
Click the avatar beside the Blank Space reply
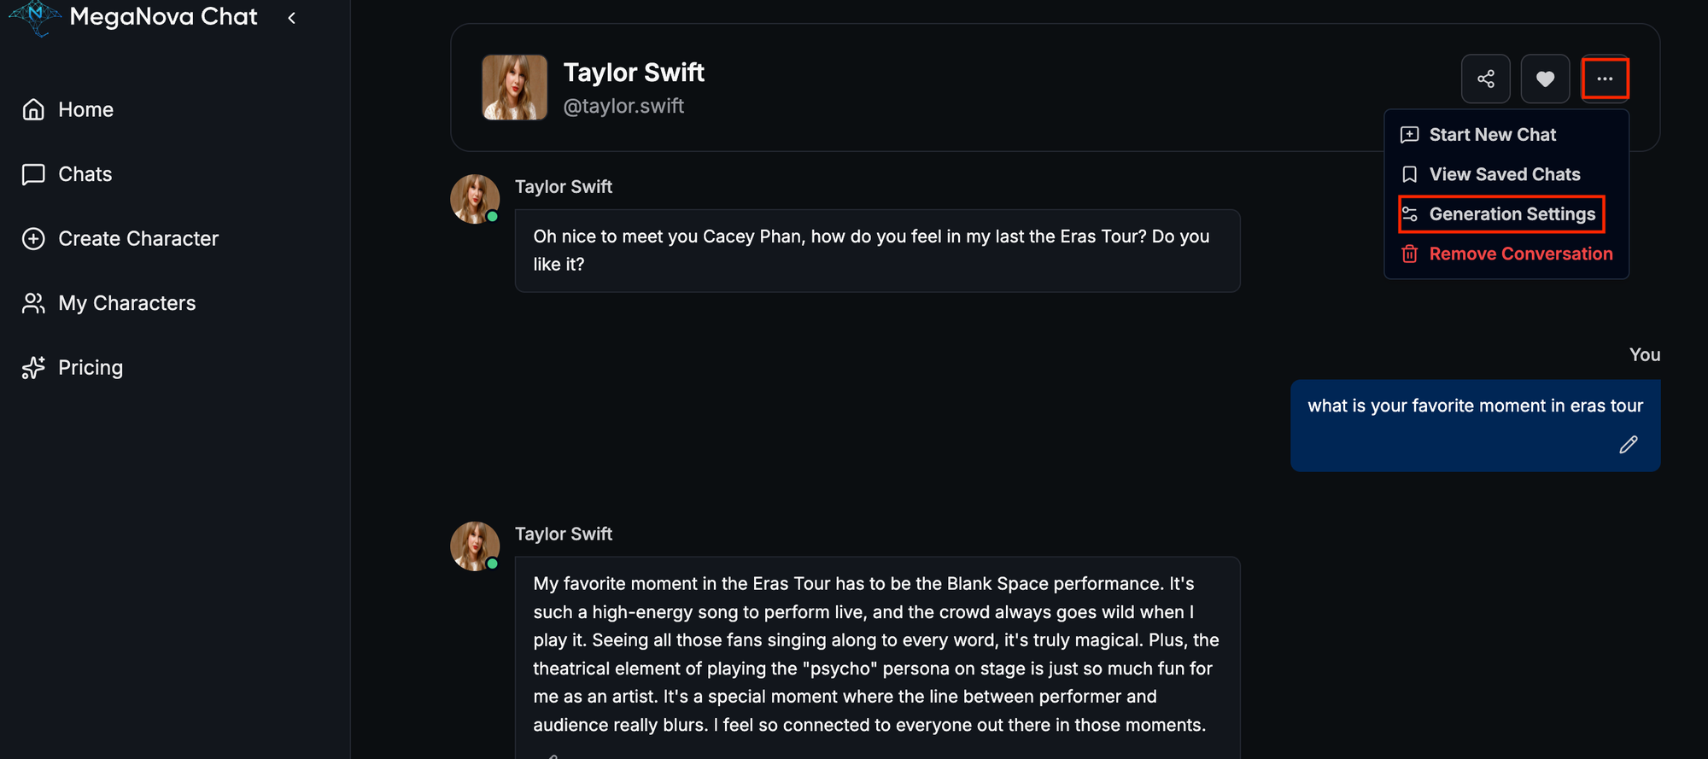click(475, 546)
